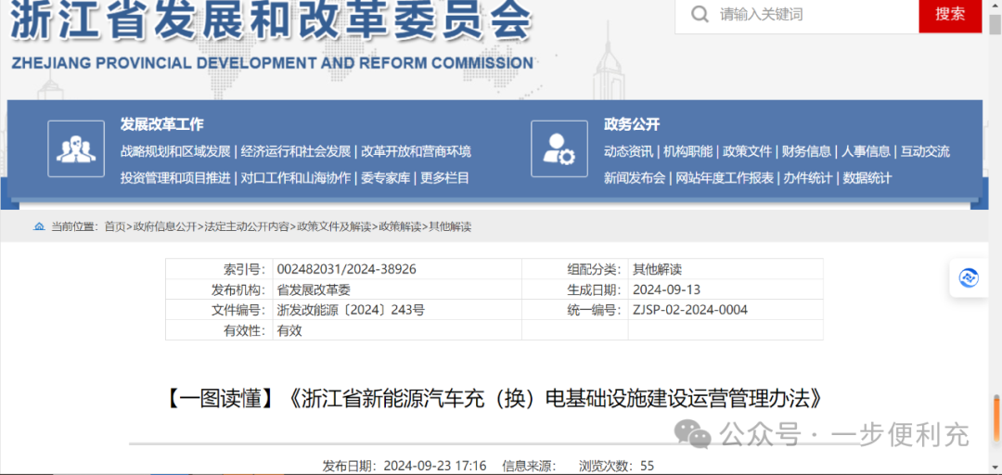Screen dimensions: 1002x475
Task: Open 委专家库 link
Action: (385, 178)
